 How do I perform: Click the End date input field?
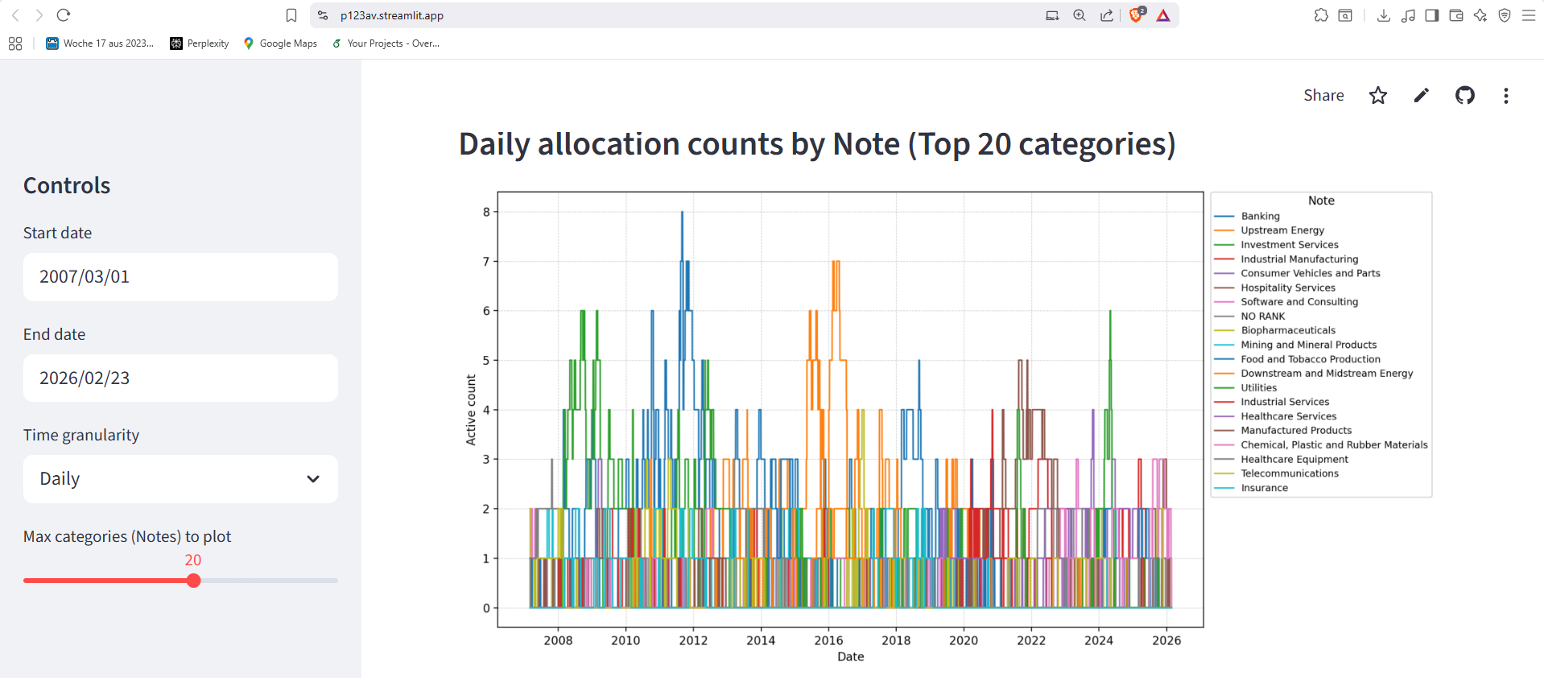click(180, 378)
